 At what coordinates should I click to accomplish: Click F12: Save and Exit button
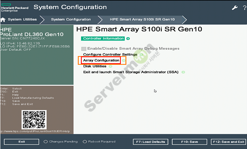coord(228,142)
